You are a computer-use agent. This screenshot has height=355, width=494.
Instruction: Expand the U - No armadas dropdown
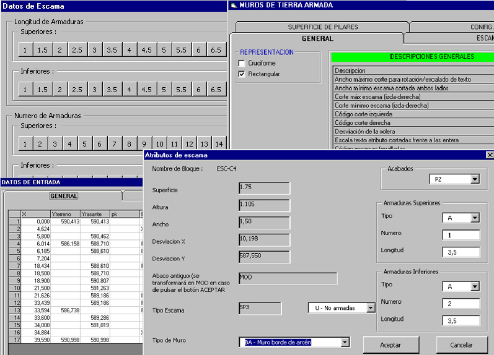[371, 308]
